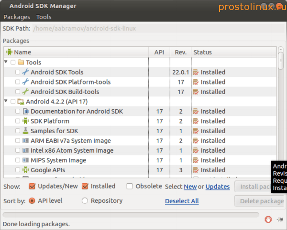Click the SDK Platform android icon
This screenshot has height=230, width=287.
pyautogui.click(x=25, y=121)
